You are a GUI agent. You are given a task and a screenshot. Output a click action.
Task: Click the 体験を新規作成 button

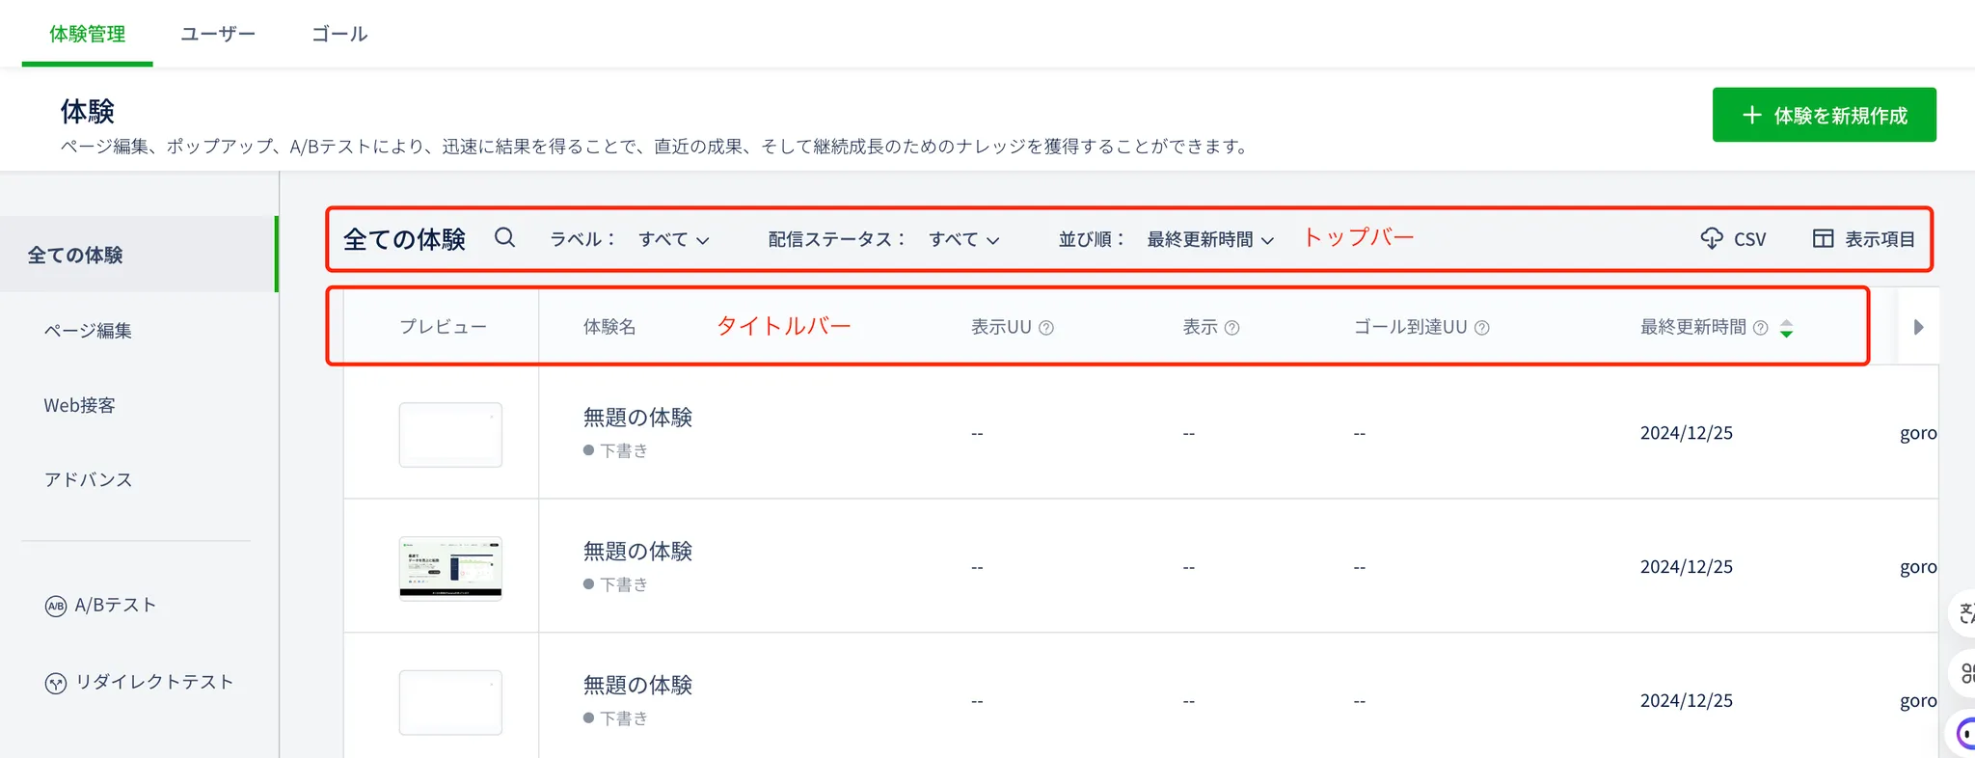click(1824, 115)
